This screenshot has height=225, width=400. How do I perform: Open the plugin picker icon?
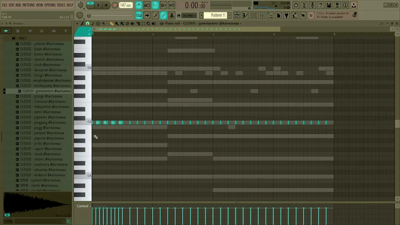click(x=286, y=15)
